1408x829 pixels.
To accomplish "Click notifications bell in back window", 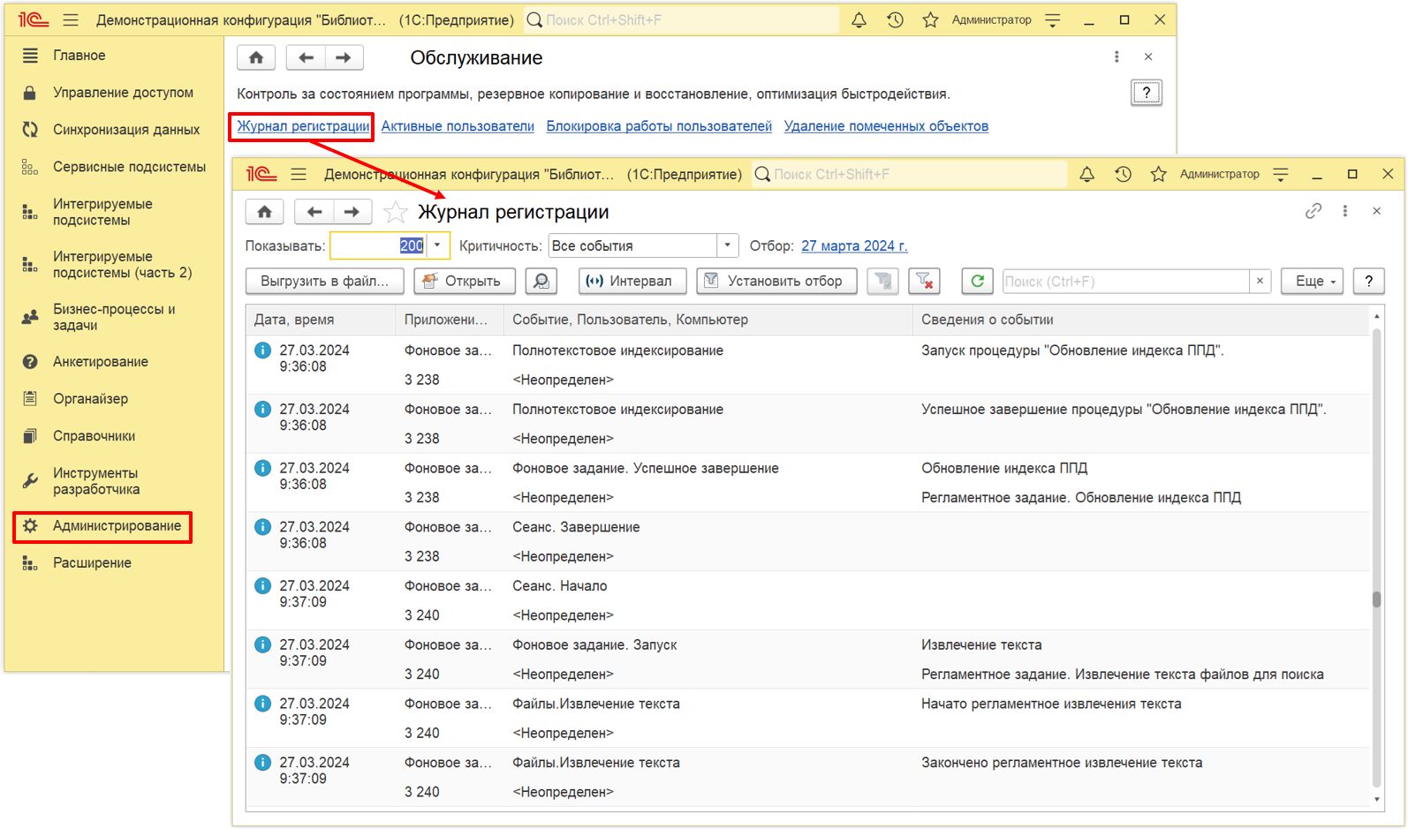I will coord(859,19).
